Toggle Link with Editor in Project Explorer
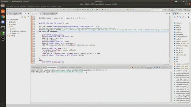Screen dimensions: 191x107 25,17
